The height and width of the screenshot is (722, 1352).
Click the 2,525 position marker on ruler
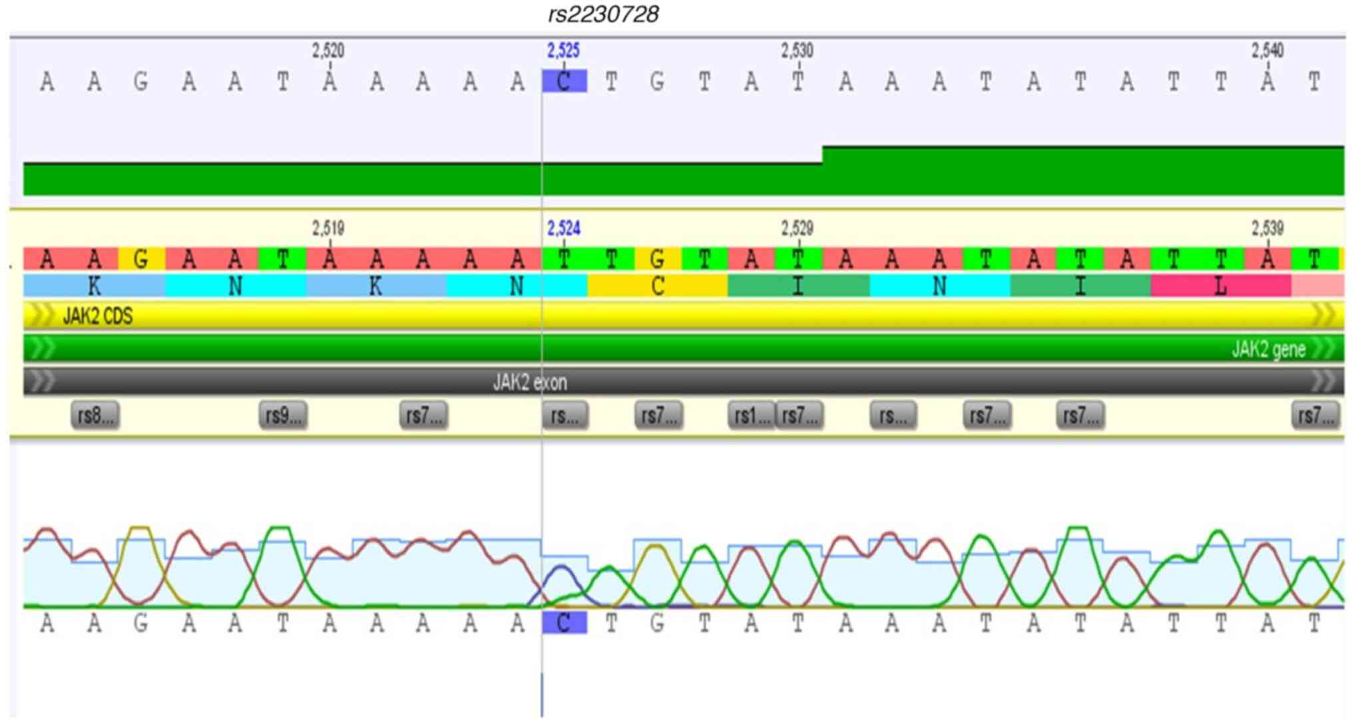click(563, 51)
